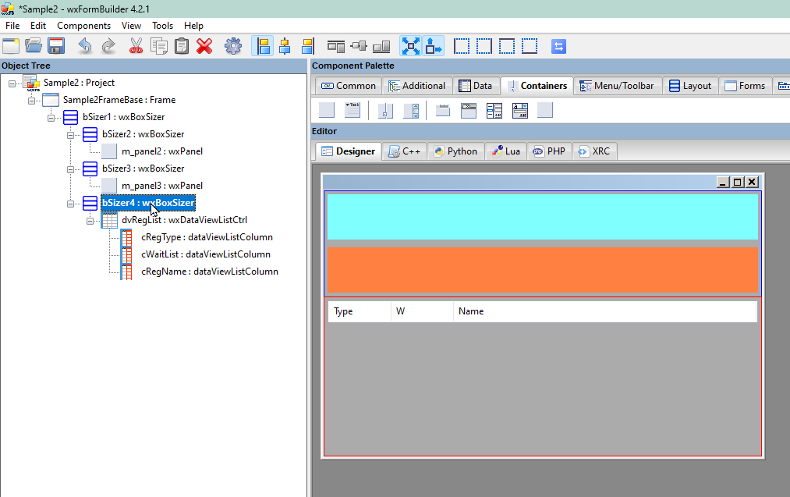Screen dimensions: 790x497
Task: Collapse the dvRegList tree node
Action: [x=91, y=221]
